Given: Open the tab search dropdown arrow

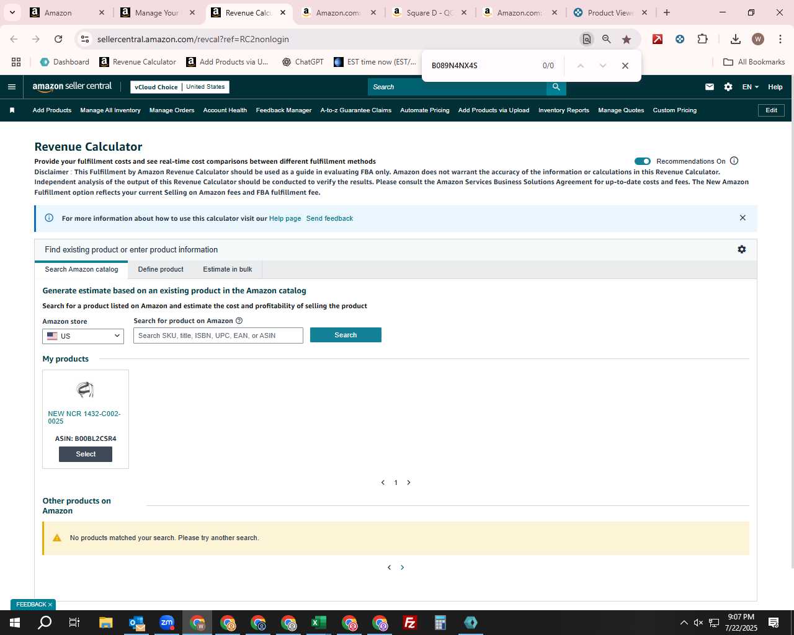Looking at the screenshot, I should (x=12, y=12).
